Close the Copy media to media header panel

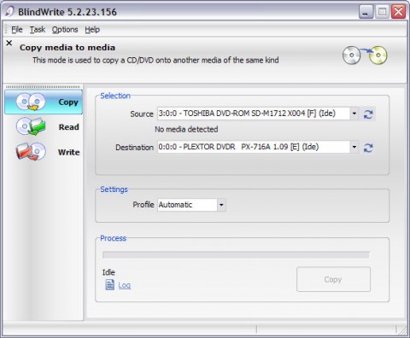click(x=9, y=43)
